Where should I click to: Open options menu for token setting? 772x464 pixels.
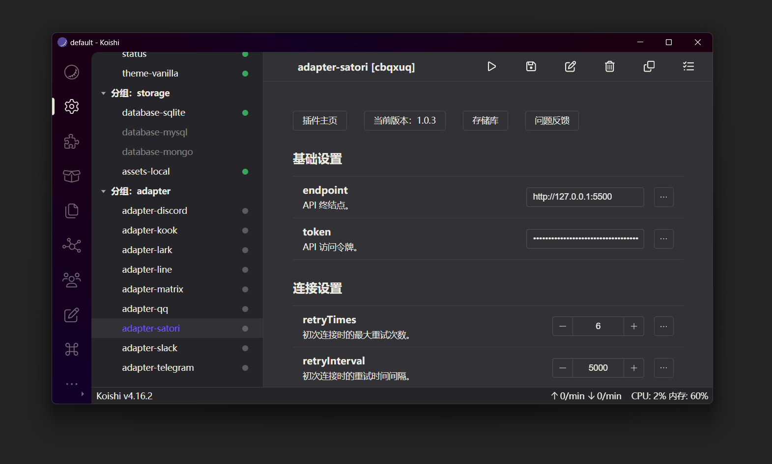[664, 239]
